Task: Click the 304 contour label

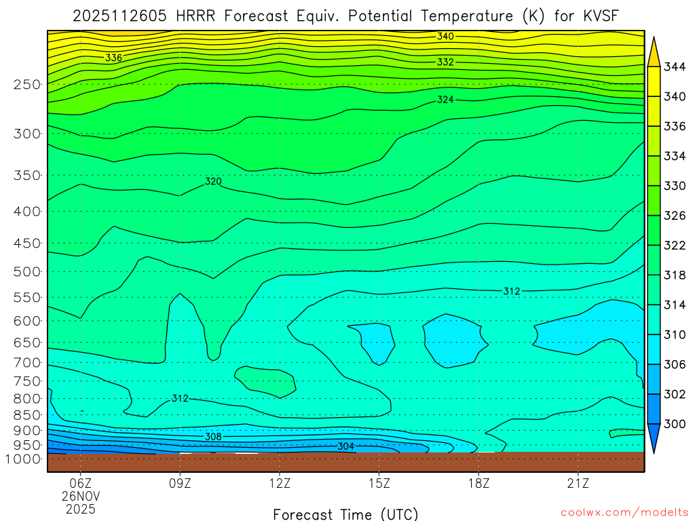Action: (345, 446)
